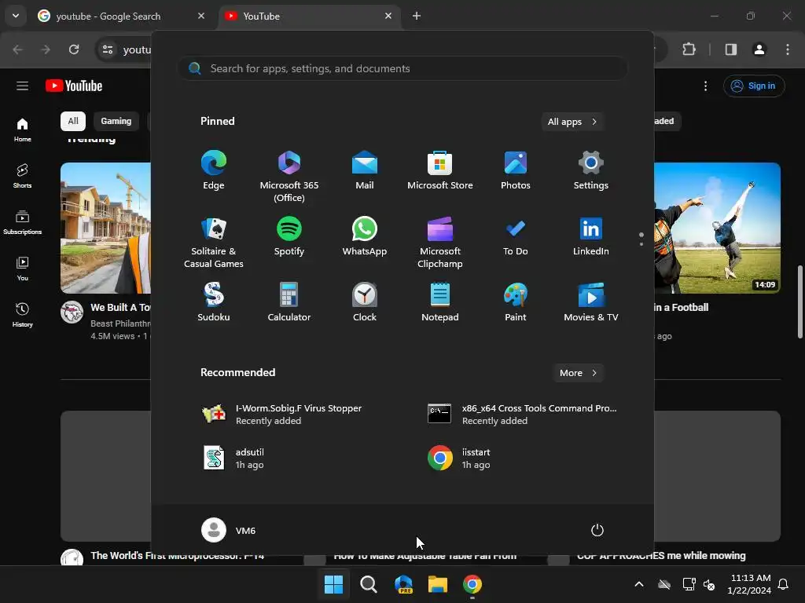Select the Gaming filter chip

(116, 121)
